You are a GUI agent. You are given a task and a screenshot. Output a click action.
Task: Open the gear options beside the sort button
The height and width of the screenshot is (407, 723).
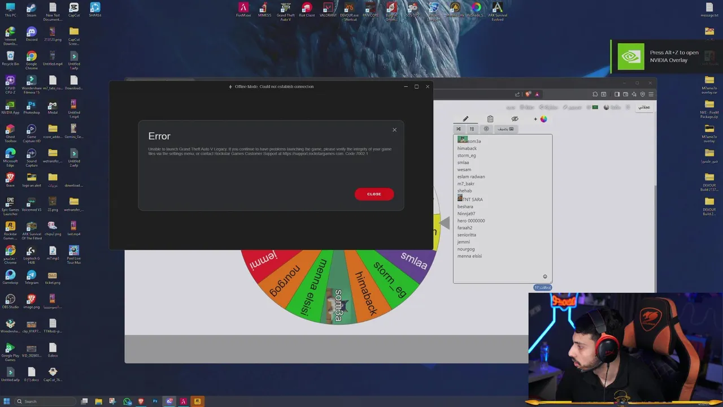pos(486,129)
